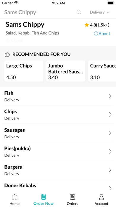Open the Orders receipt tab icon

(x=72, y=197)
